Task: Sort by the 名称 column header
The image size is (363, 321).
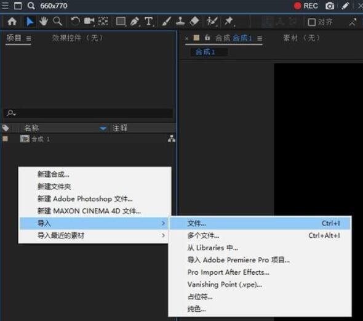Action: (x=31, y=128)
